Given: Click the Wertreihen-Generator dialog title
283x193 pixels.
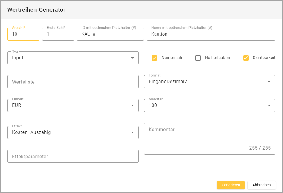Looking at the screenshot, I should coord(36,10).
